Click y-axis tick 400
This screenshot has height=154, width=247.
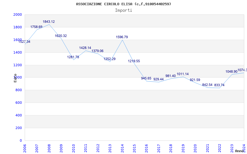(19, 115)
